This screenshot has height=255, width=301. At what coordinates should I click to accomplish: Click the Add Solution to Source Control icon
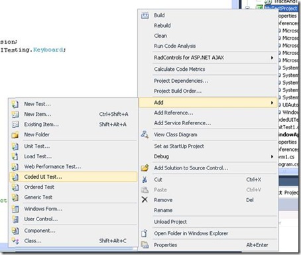pos(145,168)
